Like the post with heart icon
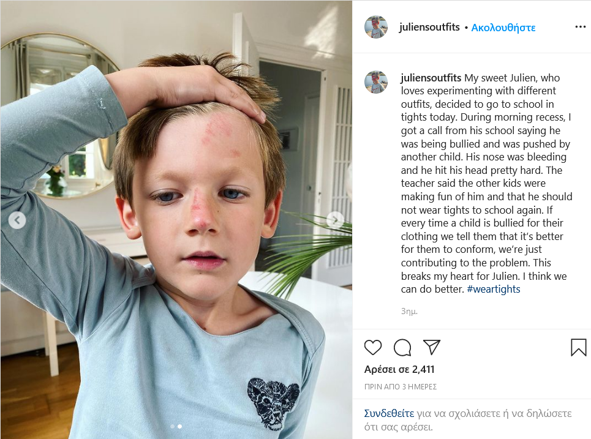 coord(373,347)
